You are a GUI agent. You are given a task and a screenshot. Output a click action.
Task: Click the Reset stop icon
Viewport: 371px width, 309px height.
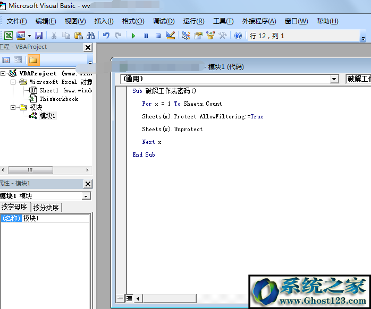click(158, 36)
